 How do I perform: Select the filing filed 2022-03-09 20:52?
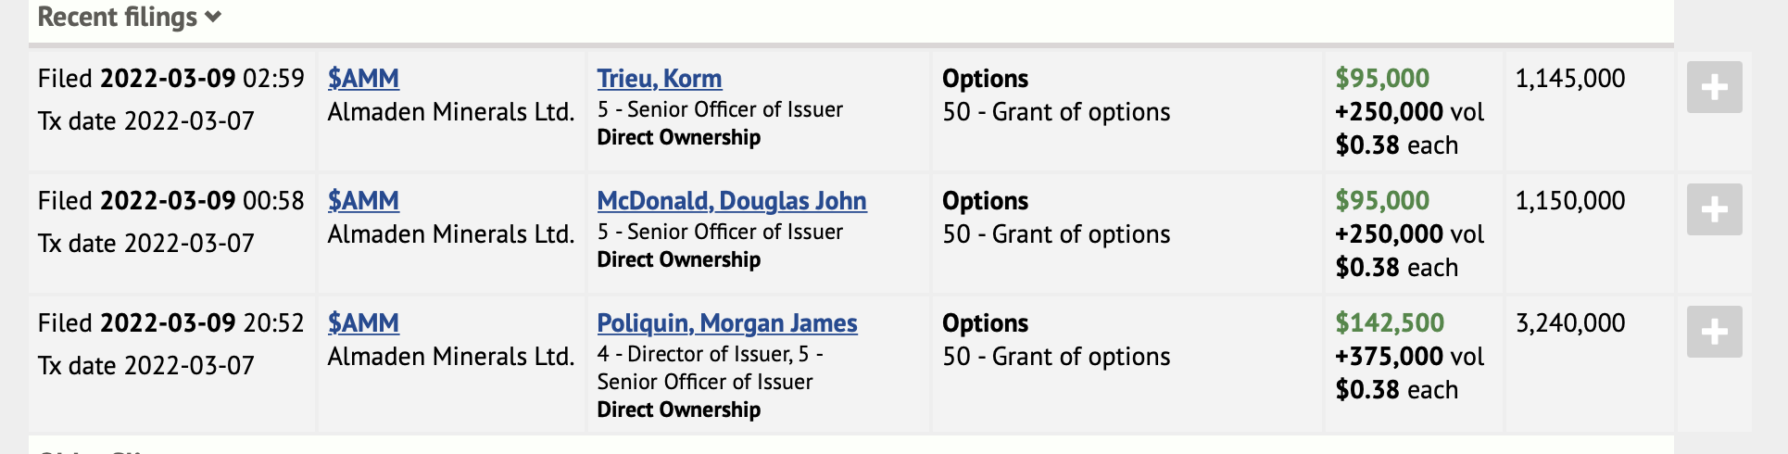[x=170, y=323]
